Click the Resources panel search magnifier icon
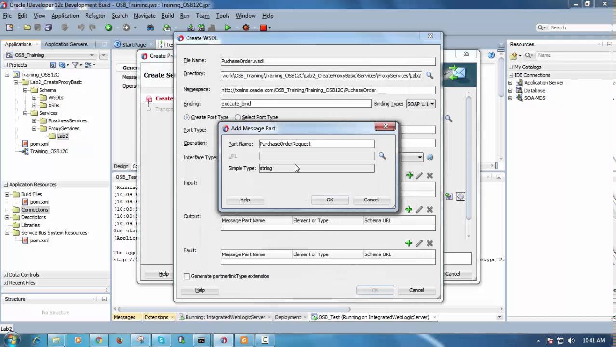 [x=529, y=55]
